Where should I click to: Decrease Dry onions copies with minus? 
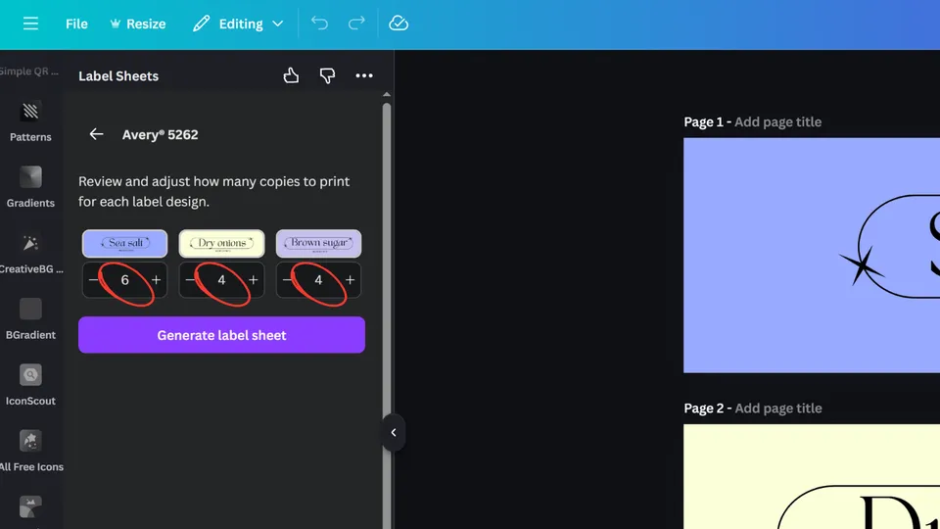tap(190, 280)
